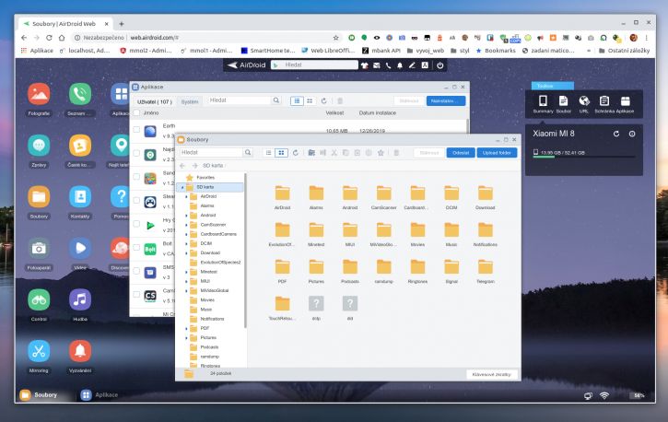
Task: Open the Vyzvánění ringtone bell icon
Action: pyautogui.click(x=80, y=351)
